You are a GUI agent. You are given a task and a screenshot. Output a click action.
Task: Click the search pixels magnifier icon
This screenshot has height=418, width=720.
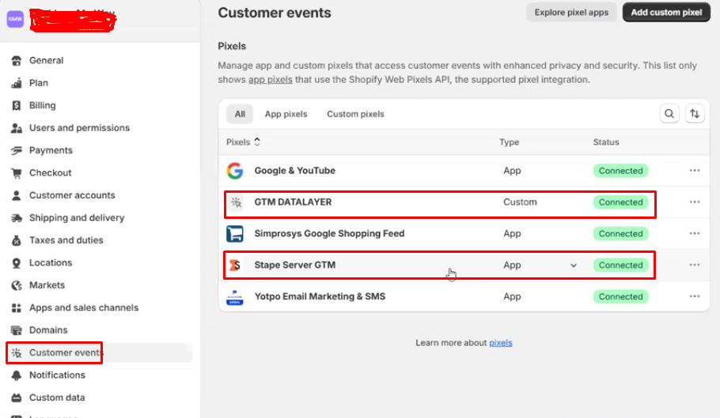pos(669,114)
